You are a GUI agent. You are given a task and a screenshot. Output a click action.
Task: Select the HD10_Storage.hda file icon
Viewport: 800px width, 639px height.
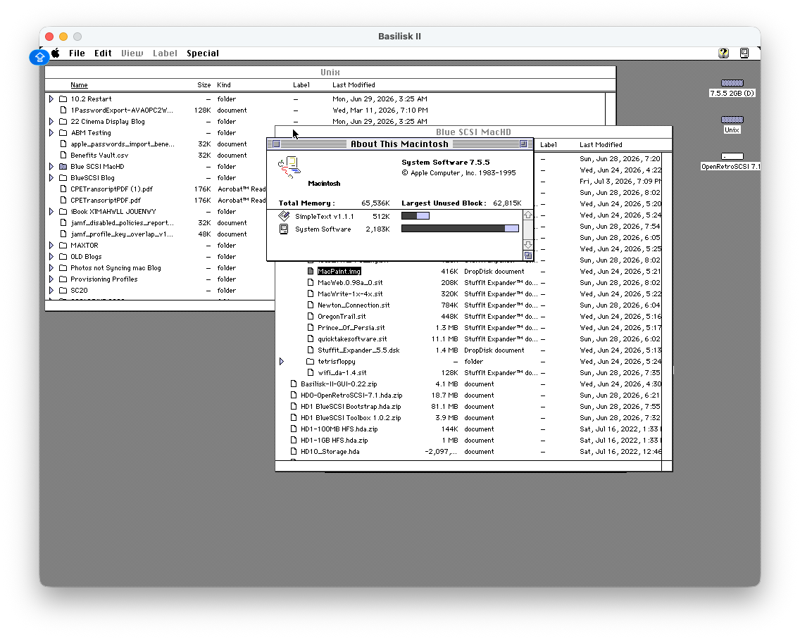pos(294,451)
